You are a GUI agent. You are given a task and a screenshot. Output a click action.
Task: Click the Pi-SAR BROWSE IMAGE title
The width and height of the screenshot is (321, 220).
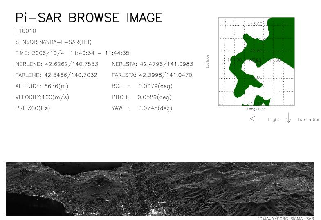pyautogui.click(x=89, y=18)
